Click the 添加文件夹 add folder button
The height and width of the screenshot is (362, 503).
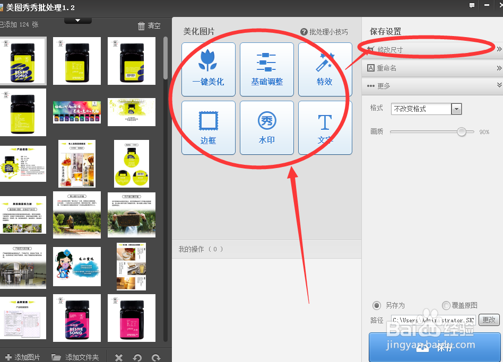tap(75, 357)
